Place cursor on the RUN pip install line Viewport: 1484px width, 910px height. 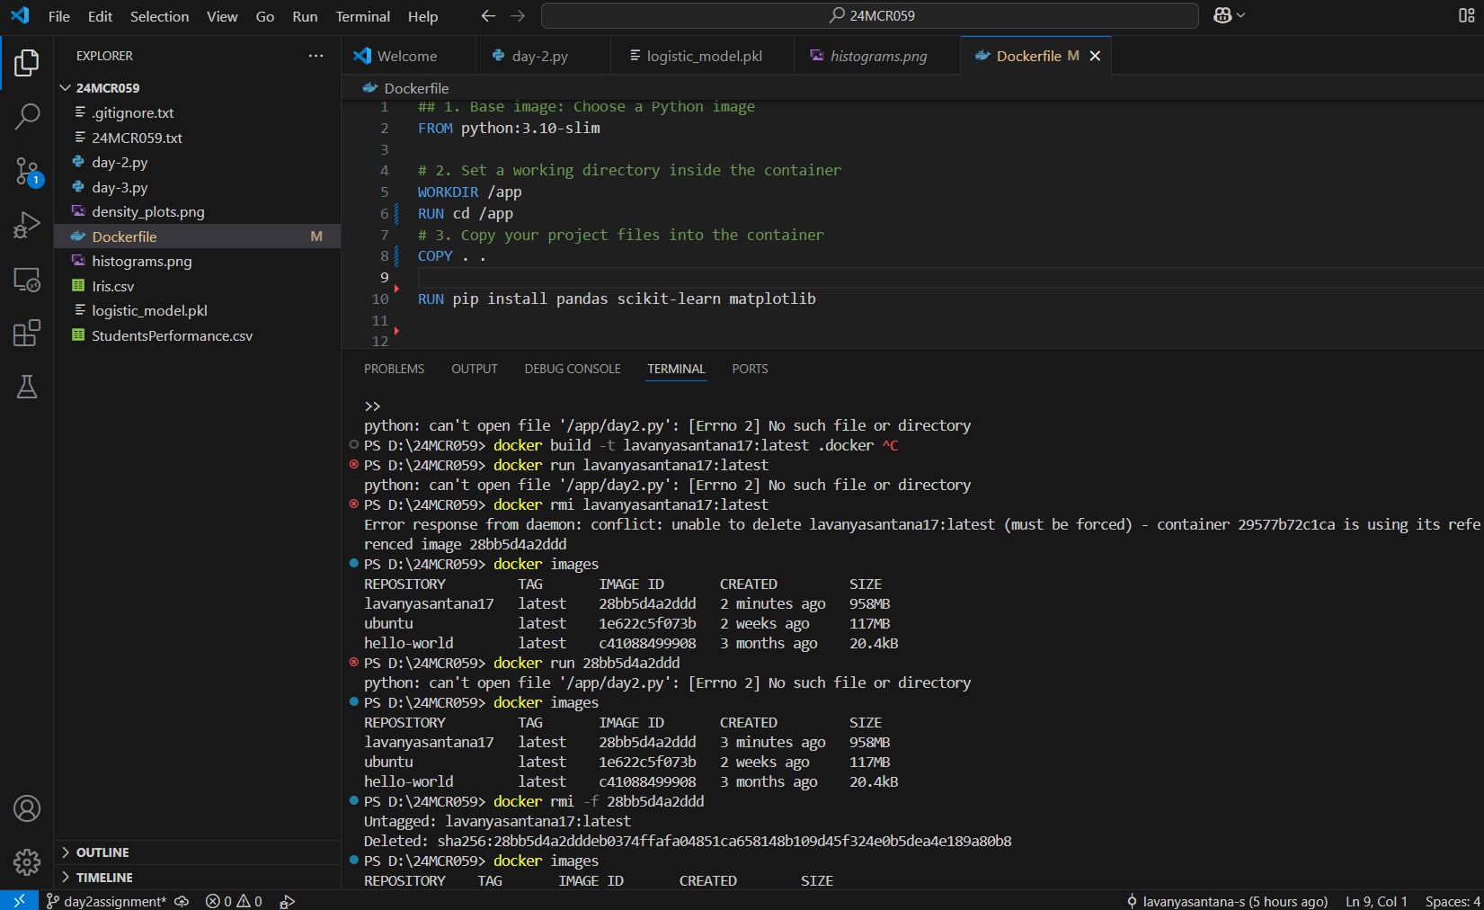point(617,299)
